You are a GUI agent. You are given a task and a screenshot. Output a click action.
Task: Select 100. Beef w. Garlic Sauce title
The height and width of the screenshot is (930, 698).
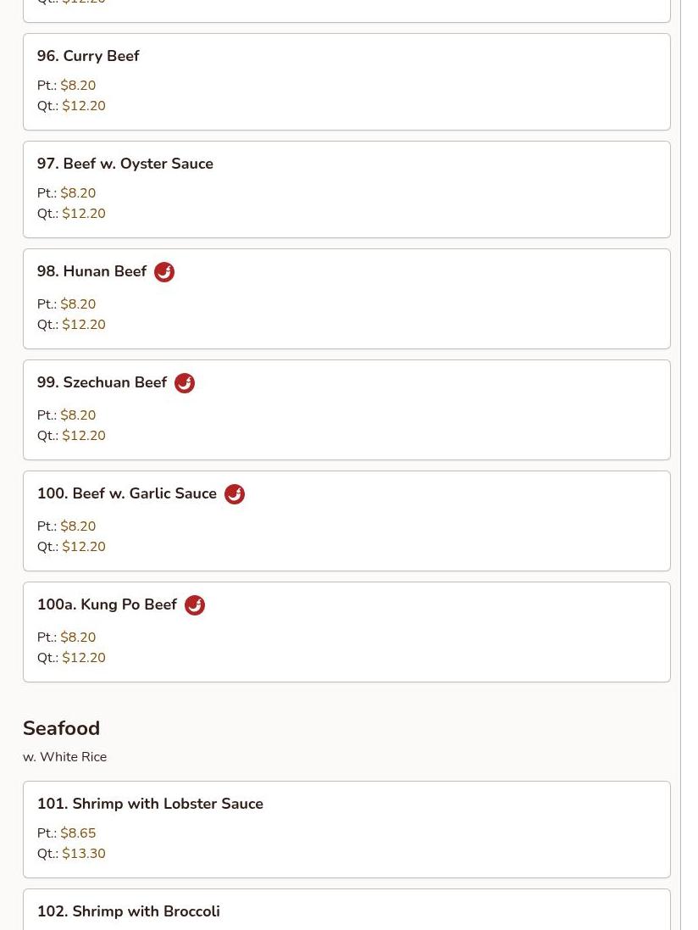[x=127, y=493]
